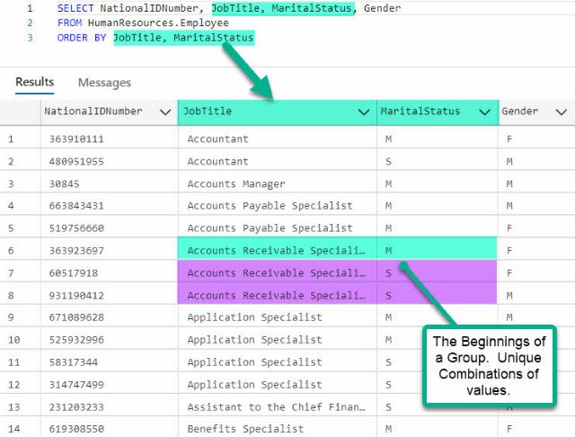
Task: Click gender F in row 1
Action: [x=509, y=139]
